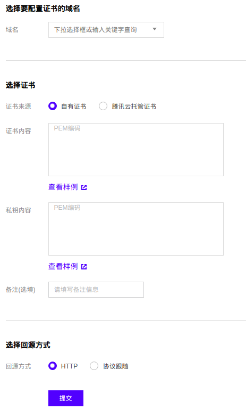This screenshot has width=246, height=418.
Task: Submit the form with 提交 button
Action: pyautogui.click(x=66, y=398)
